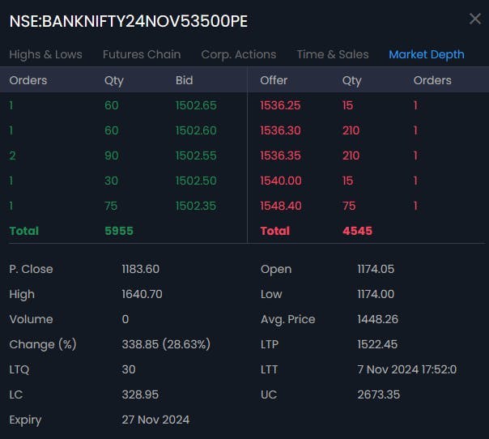Click the total bid quantity 5955
This screenshot has width=489, height=439.
(119, 231)
